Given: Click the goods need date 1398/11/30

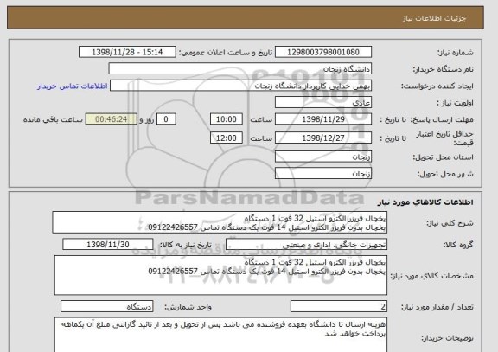Looking at the screenshot, I should click(x=108, y=244).
